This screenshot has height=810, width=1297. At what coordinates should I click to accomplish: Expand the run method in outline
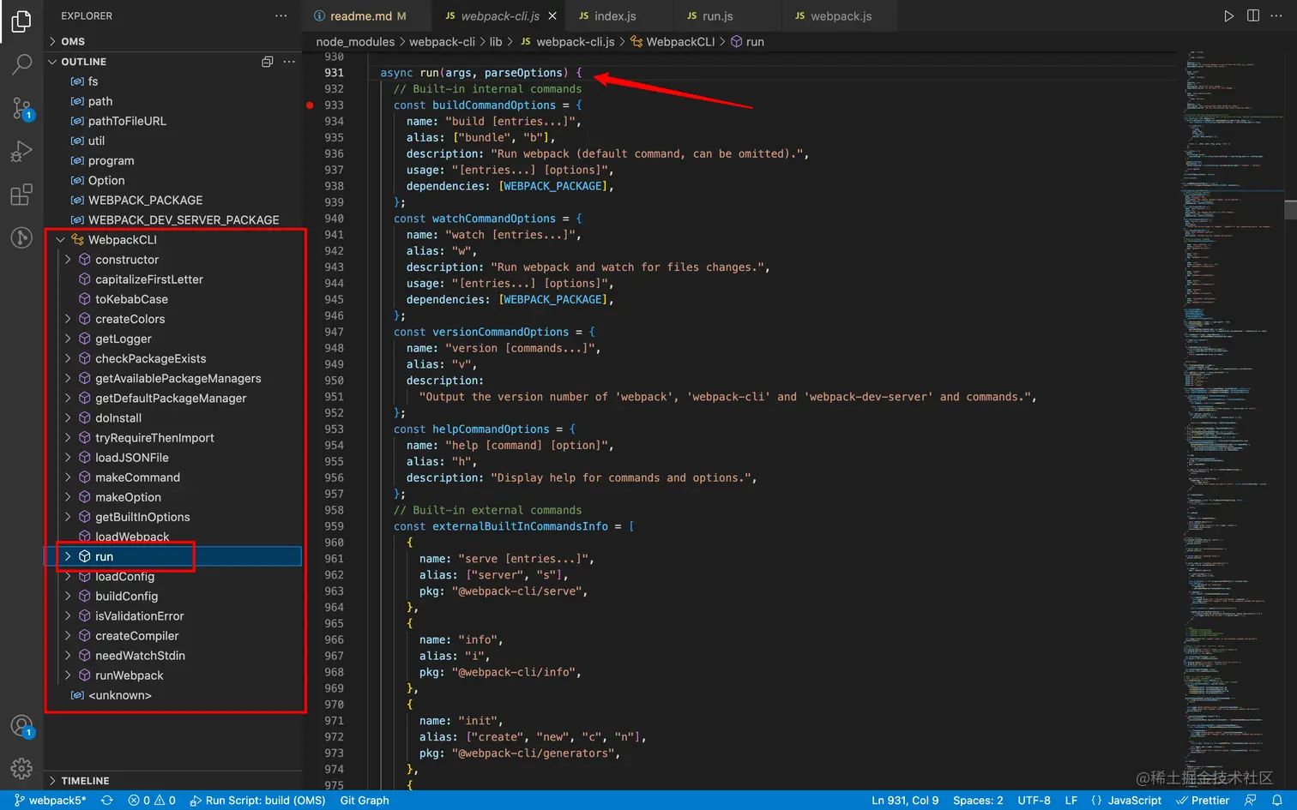pos(68,557)
